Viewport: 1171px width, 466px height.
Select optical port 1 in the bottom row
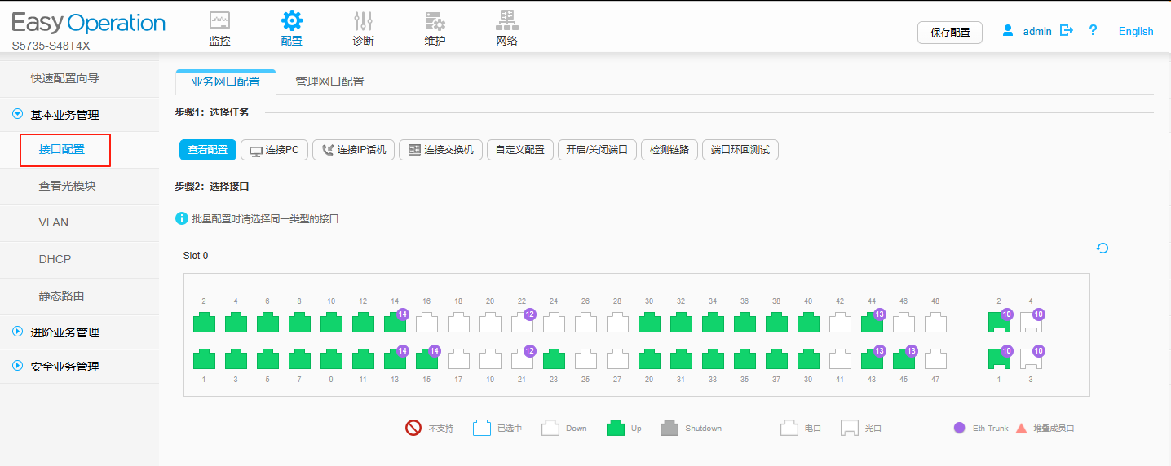[x=999, y=359]
